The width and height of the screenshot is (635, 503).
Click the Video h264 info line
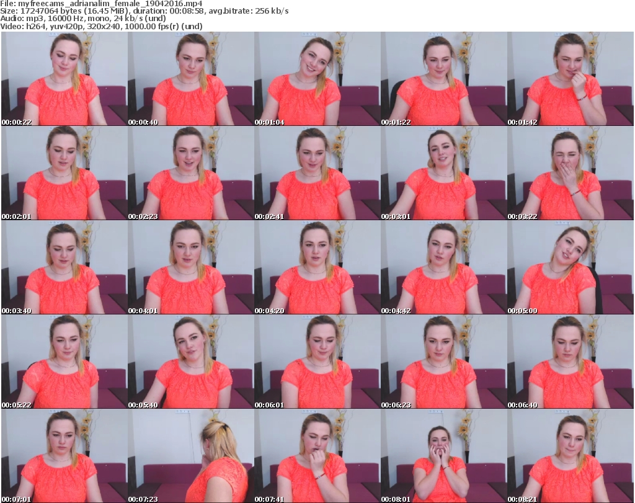tap(101, 26)
